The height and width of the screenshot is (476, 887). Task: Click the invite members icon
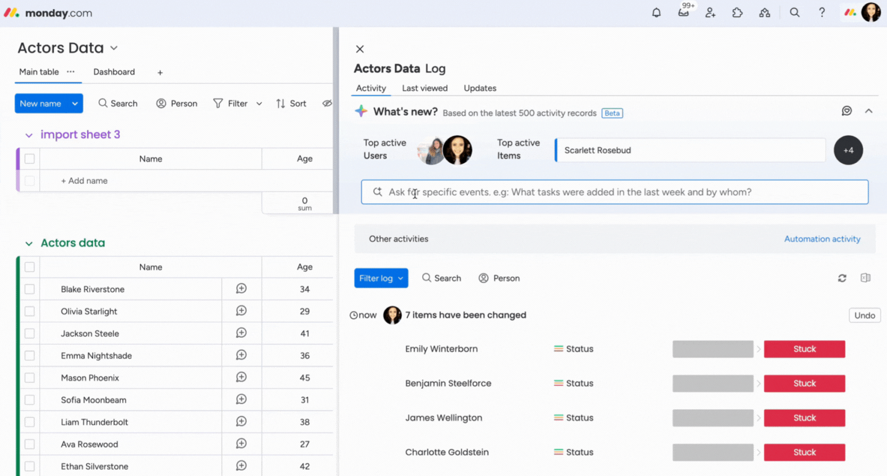coord(710,13)
